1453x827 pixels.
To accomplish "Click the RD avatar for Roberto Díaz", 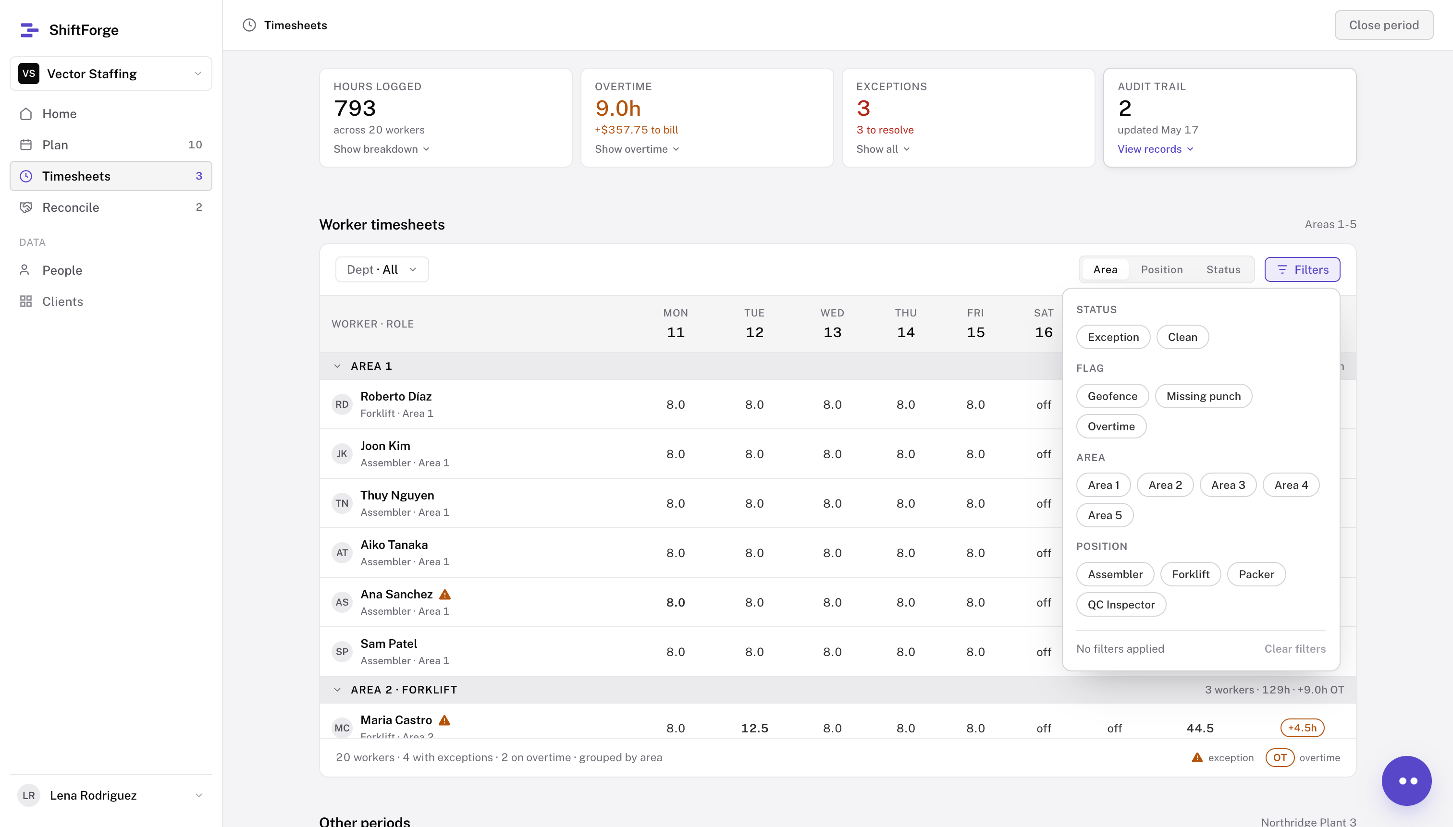I will coord(342,404).
